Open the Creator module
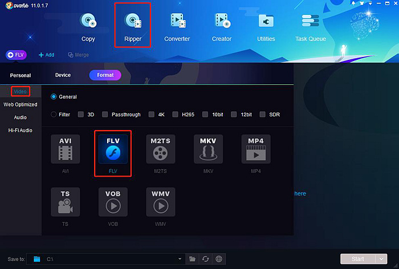 coord(222,27)
